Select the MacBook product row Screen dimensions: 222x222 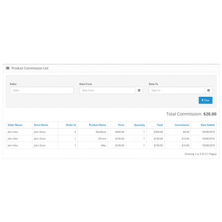[111, 132]
